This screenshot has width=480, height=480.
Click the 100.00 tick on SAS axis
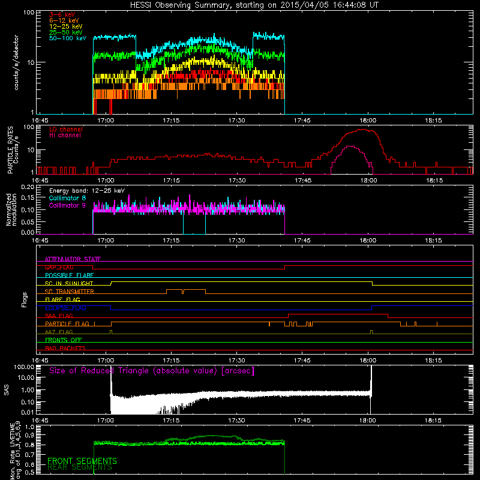coord(24,367)
